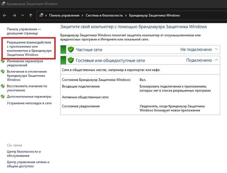The height and width of the screenshot is (173, 227).
Task: Click the Подключено status text
Action: [x=199, y=60]
